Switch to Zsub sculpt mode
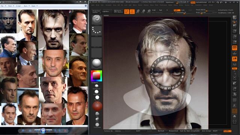This screenshot has height=135, width=240. tap(183, 10)
